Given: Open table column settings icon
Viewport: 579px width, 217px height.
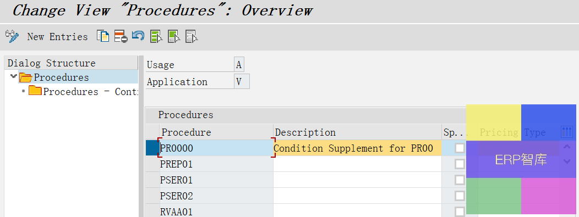Looking at the screenshot, I should 566,131.
